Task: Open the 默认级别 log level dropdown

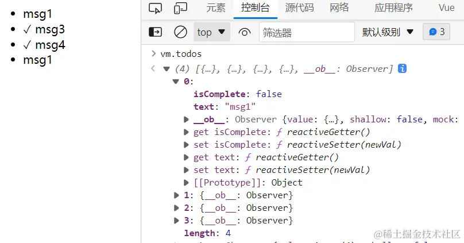Action: pos(388,32)
